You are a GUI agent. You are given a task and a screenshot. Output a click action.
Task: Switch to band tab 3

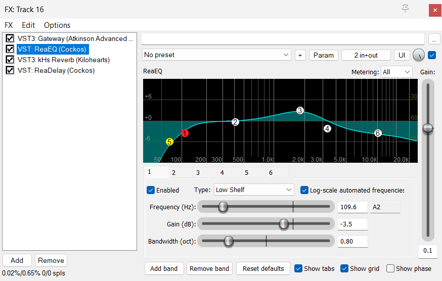click(205, 172)
